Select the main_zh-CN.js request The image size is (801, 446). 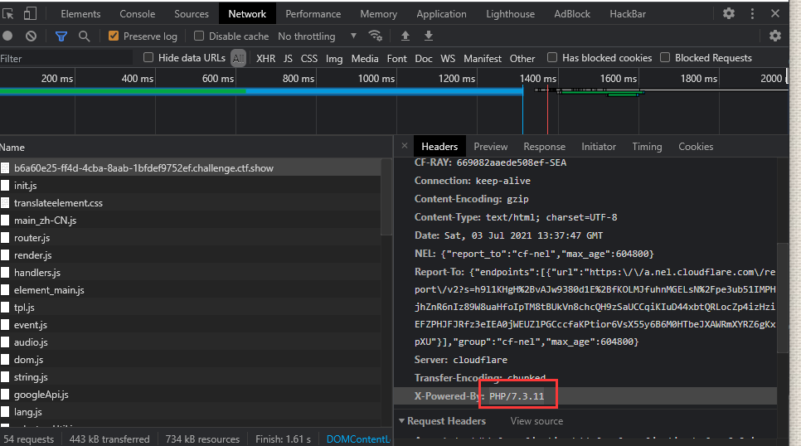point(190,221)
